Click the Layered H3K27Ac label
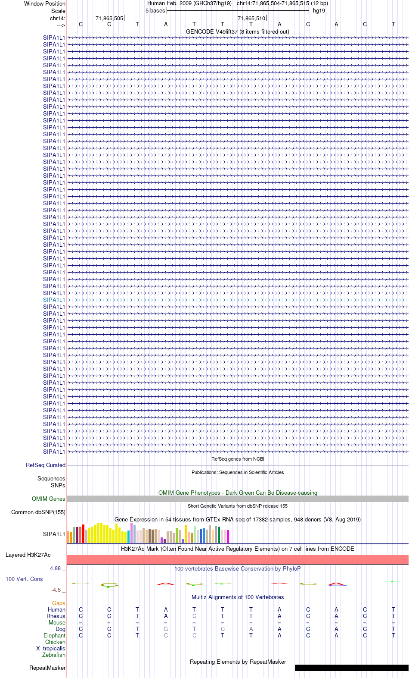Screen dimensions: 409x678 (28, 555)
